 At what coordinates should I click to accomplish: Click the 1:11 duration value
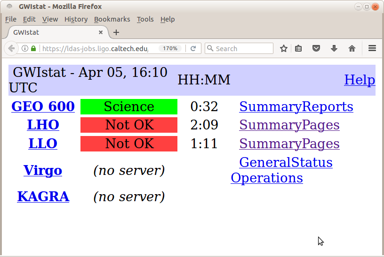[204, 144]
